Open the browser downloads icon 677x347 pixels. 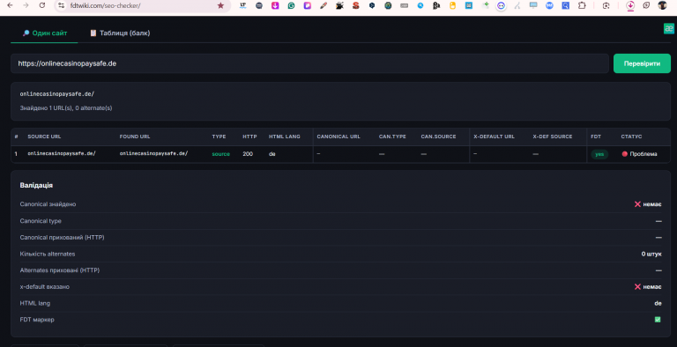630,5
